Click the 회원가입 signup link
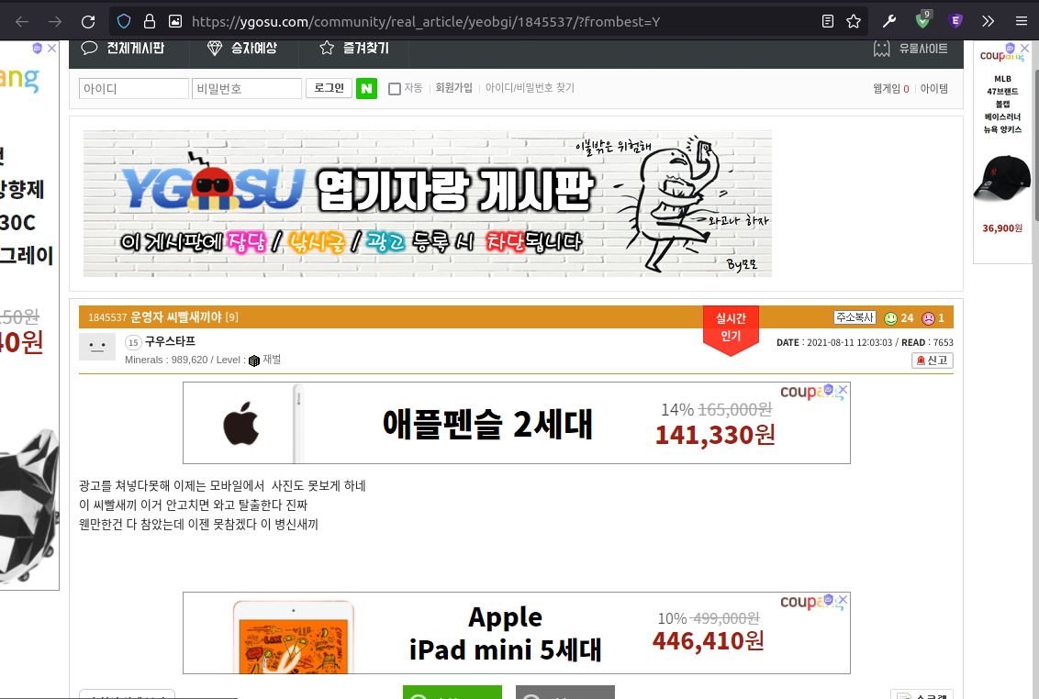 (453, 88)
